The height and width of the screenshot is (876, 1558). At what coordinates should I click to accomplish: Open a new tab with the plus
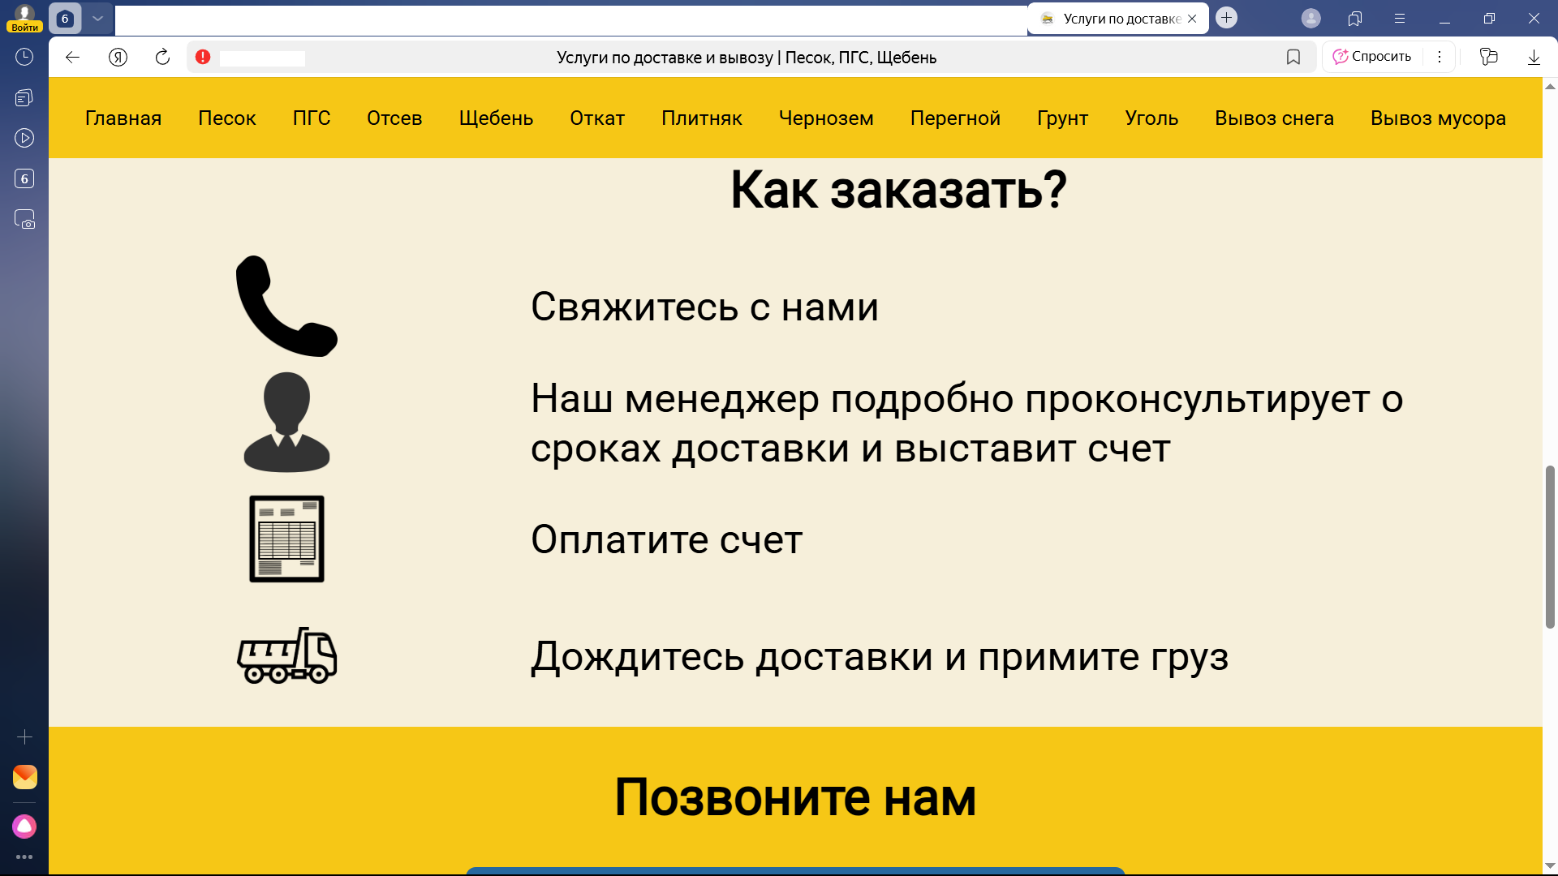1226,18
